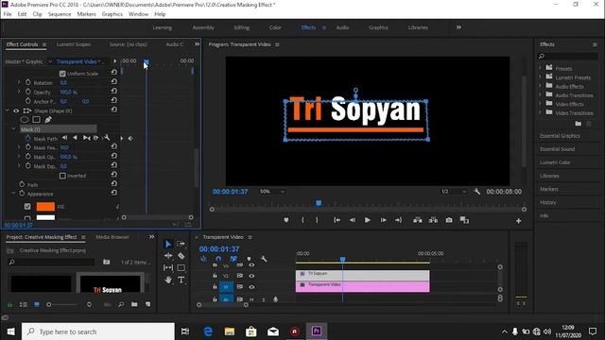Screen dimensions: 605x340
Task: Toggle the mask Inverted checkbox
Action: [x=62, y=176]
